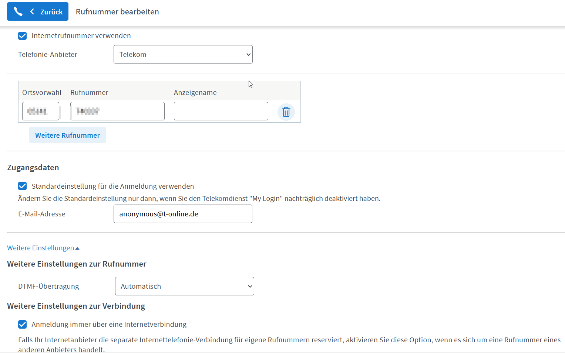Click the back chevron arrow icon
The height and width of the screenshot is (353, 565).
click(32, 11)
